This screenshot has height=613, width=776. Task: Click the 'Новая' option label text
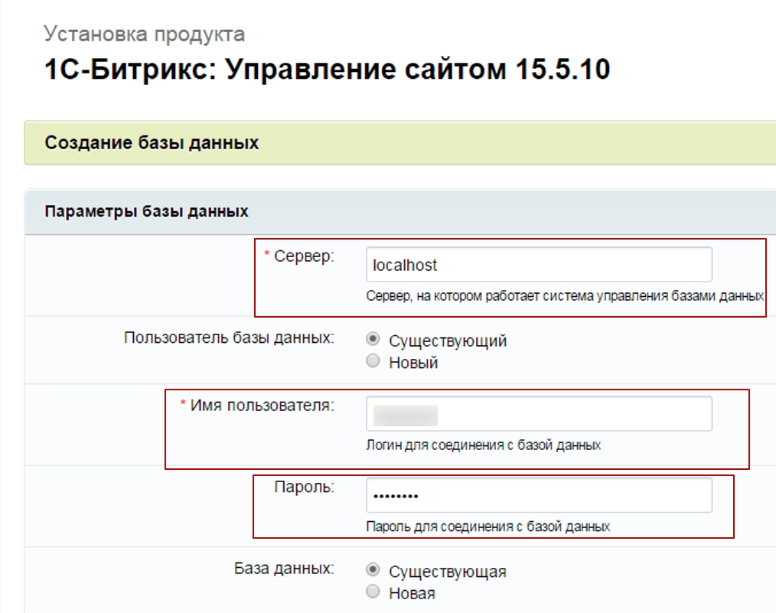pos(412,593)
